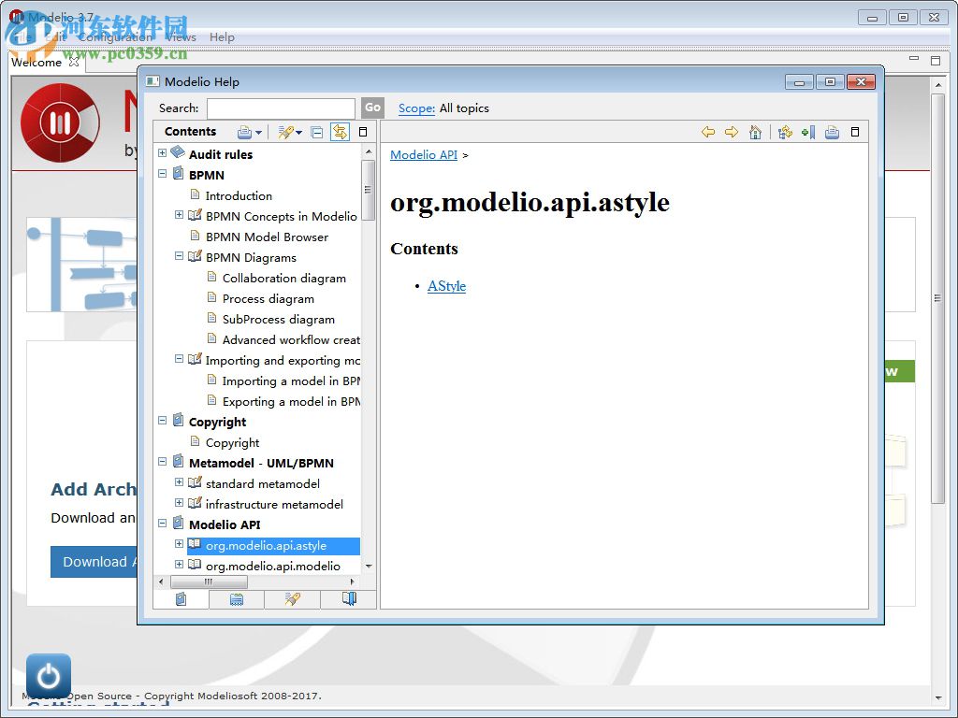Click Show in Table of Contents icon
This screenshot has width=958, height=718.
tap(785, 132)
